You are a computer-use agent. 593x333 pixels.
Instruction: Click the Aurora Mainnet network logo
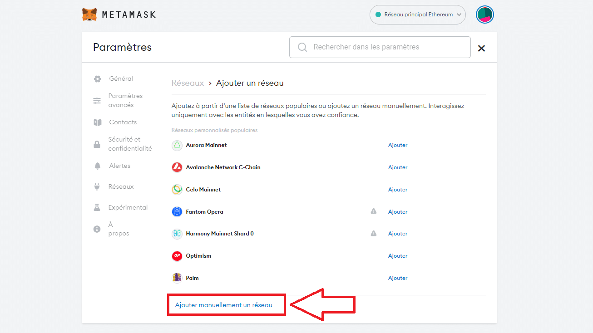pyautogui.click(x=177, y=145)
